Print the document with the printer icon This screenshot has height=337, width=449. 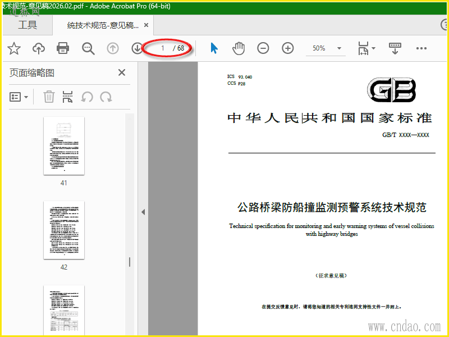pyautogui.click(x=63, y=48)
